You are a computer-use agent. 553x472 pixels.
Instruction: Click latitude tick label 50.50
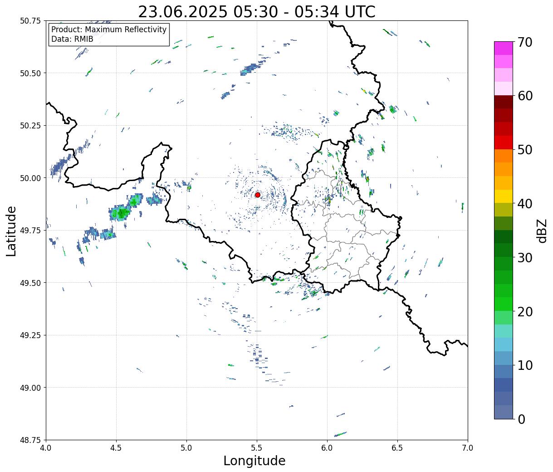click(30, 73)
